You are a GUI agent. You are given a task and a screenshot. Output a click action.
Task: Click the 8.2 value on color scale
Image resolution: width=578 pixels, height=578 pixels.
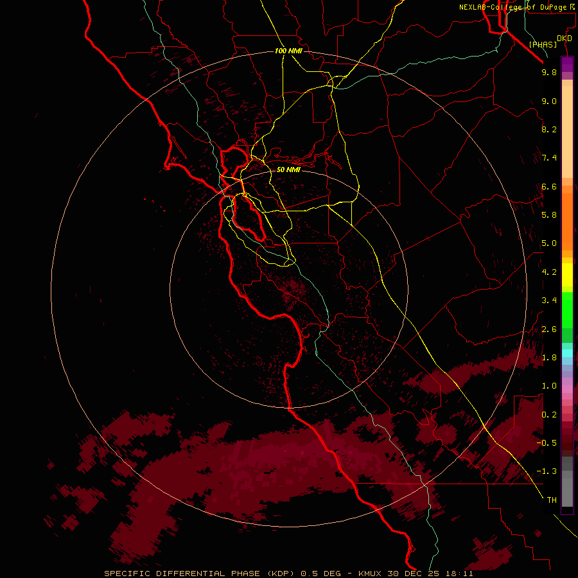tap(549, 129)
